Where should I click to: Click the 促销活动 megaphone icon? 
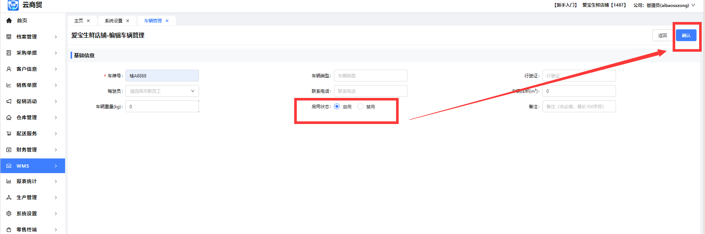(x=9, y=101)
